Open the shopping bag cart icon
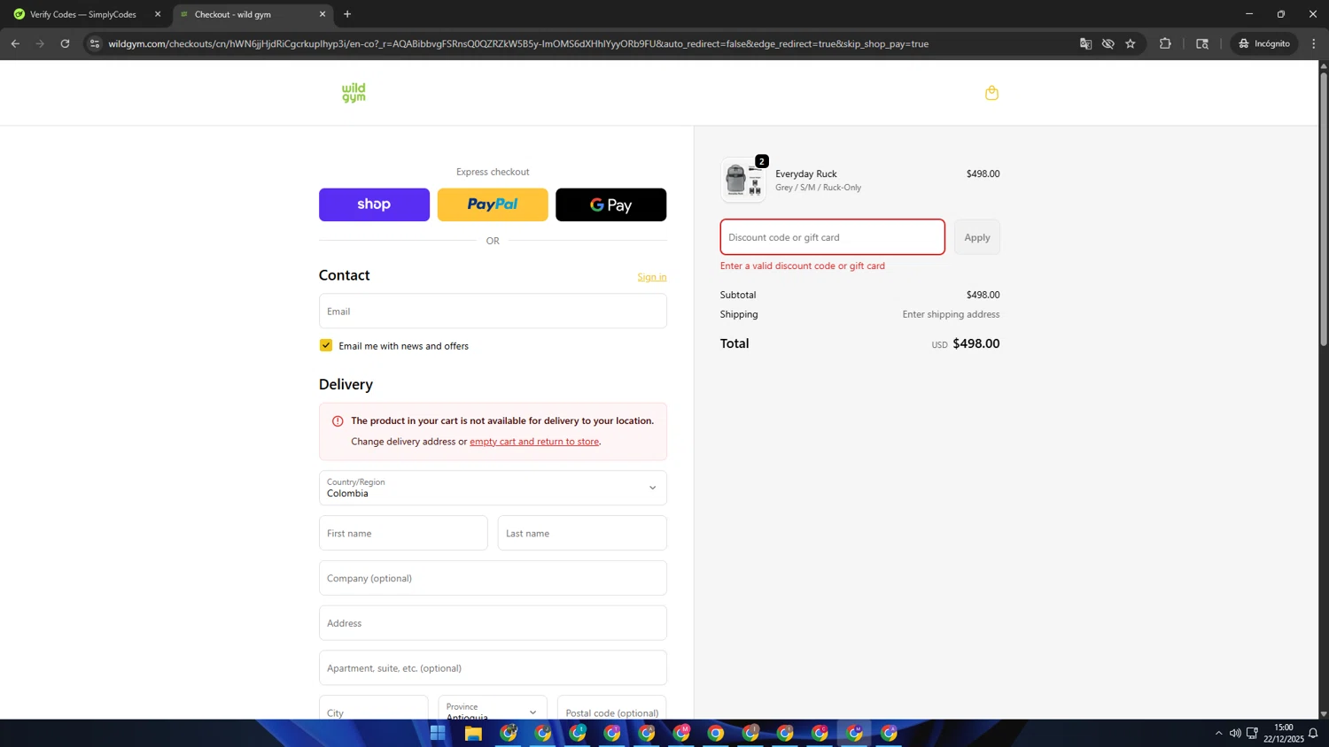 [x=991, y=93]
